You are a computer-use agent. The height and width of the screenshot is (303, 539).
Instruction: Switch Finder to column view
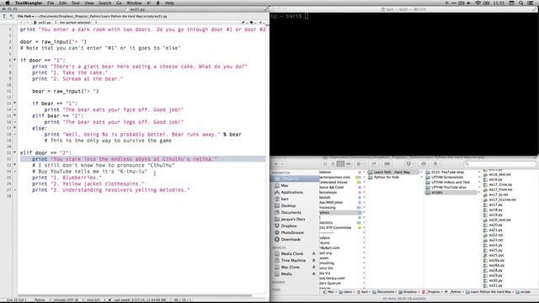tap(340, 164)
